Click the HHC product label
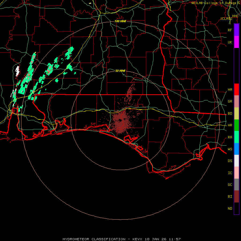The width and height of the screenshot is (241, 241). click(235, 16)
